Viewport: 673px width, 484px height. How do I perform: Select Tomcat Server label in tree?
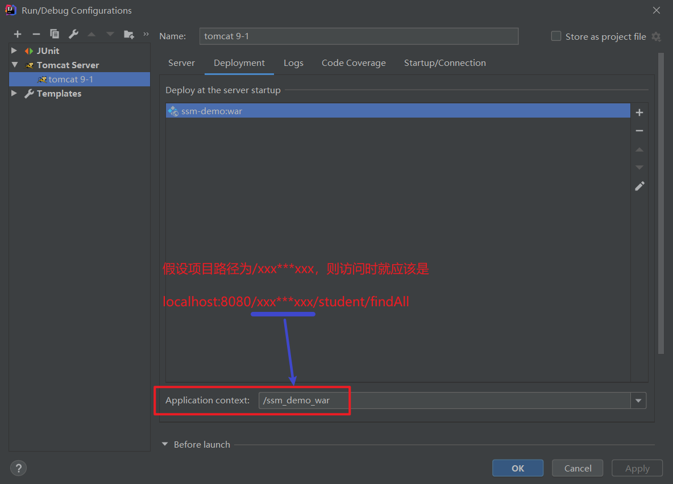(68, 65)
